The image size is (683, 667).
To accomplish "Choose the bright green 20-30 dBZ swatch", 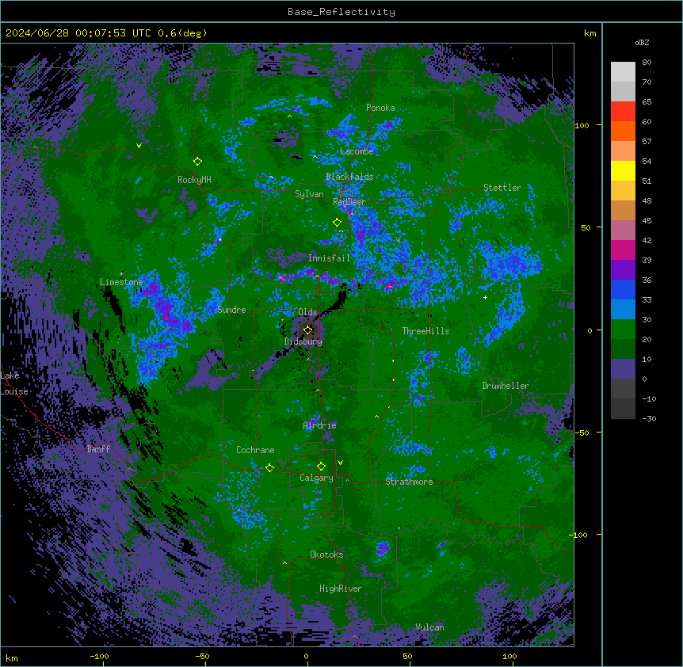I will [623, 330].
